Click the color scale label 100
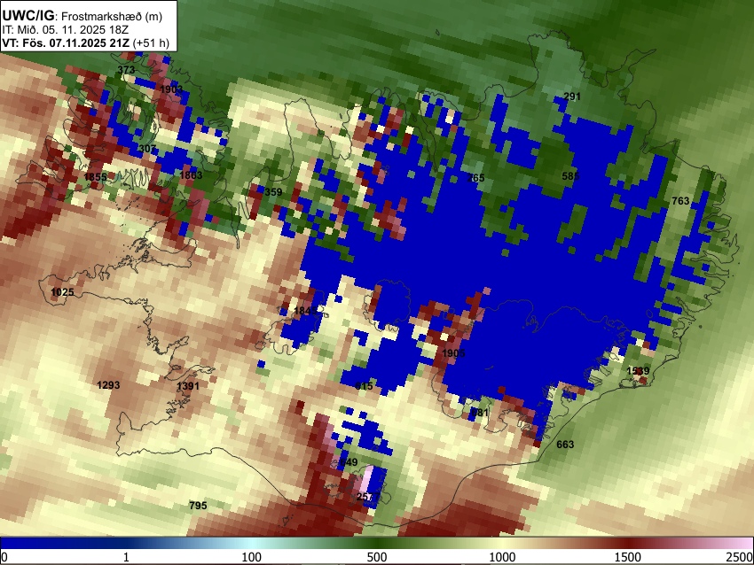 [x=251, y=557]
